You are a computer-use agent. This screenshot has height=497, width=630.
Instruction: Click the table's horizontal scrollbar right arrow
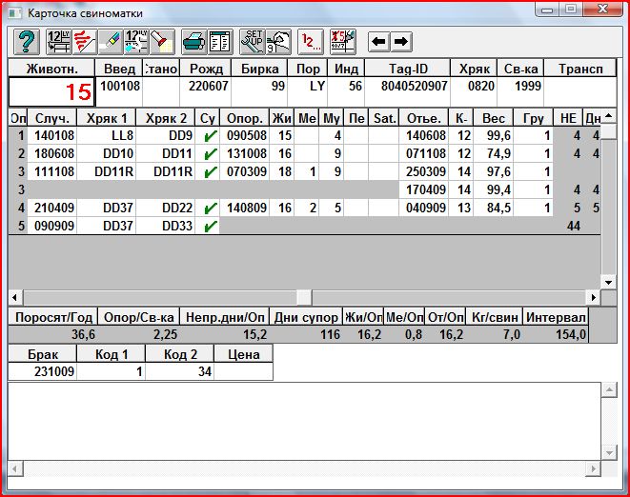[593, 297]
